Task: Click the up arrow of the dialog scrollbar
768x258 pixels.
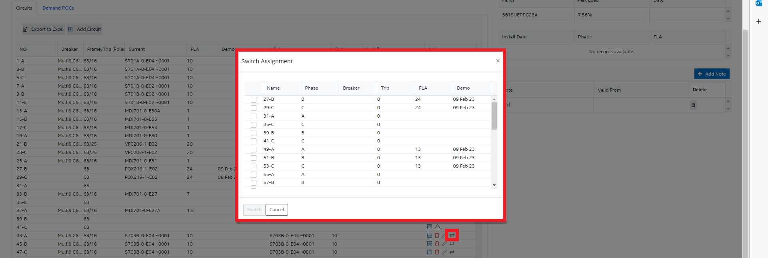Action: (x=494, y=99)
